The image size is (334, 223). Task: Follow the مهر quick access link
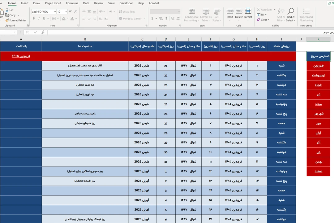pos(318,123)
